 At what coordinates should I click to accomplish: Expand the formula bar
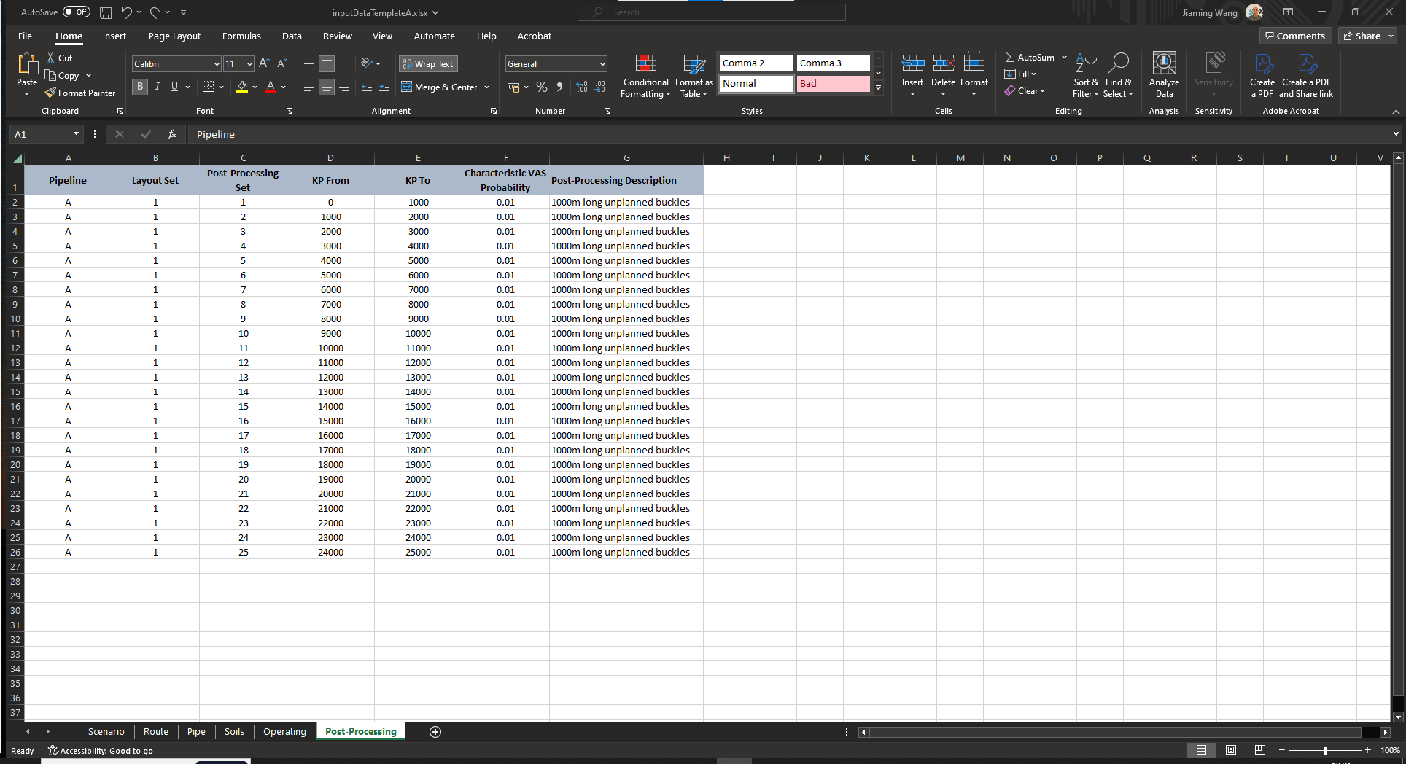(1396, 134)
